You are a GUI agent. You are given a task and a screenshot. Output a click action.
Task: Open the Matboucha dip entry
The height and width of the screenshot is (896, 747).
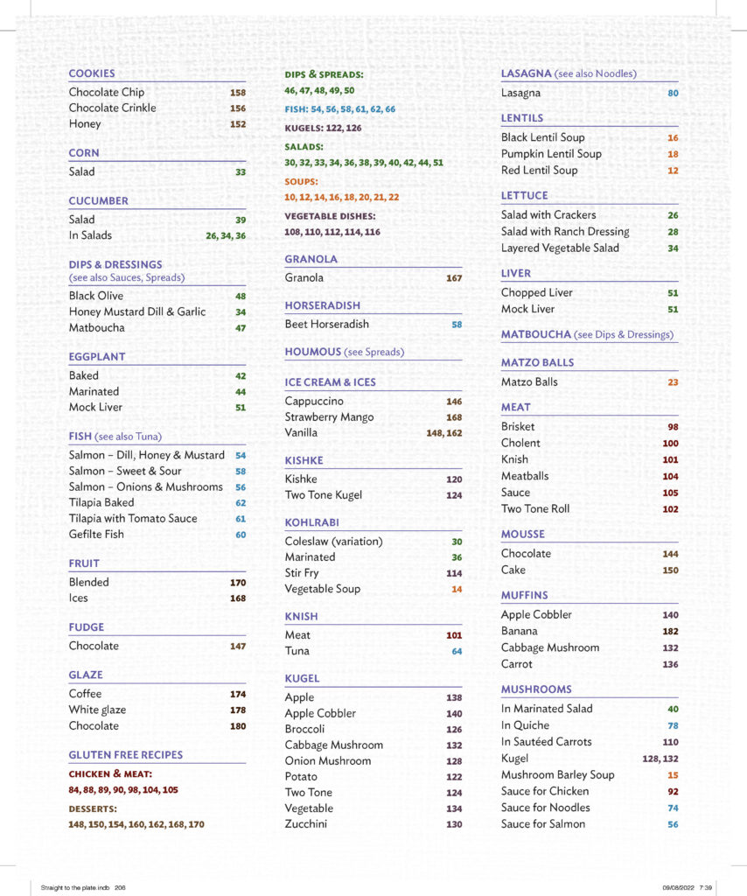coord(97,327)
